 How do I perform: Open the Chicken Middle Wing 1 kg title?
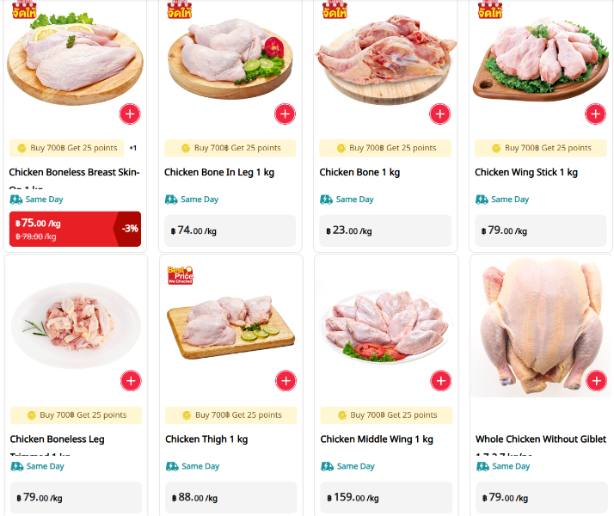[x=377, y=439]
